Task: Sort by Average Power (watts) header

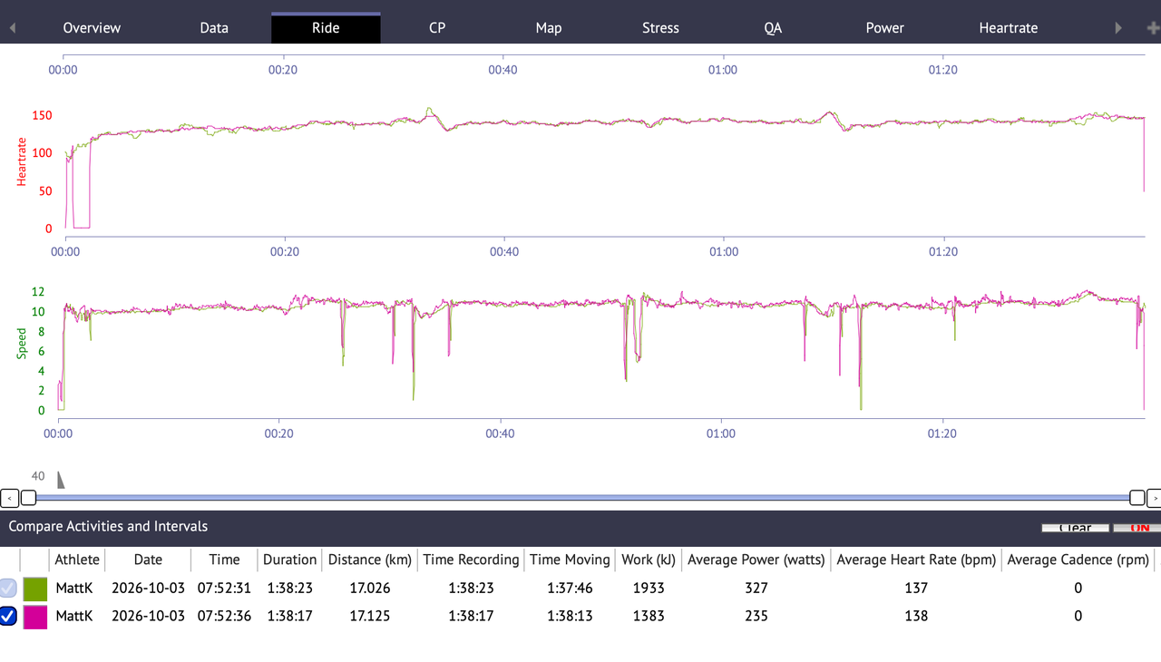Action: (756, 560)
